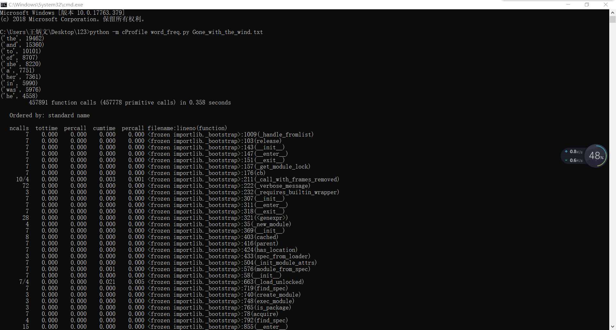616x330 pixels.
Task: Click the ('she', 8220) output line
Action: pyautogui.click(x=21, y=64)
